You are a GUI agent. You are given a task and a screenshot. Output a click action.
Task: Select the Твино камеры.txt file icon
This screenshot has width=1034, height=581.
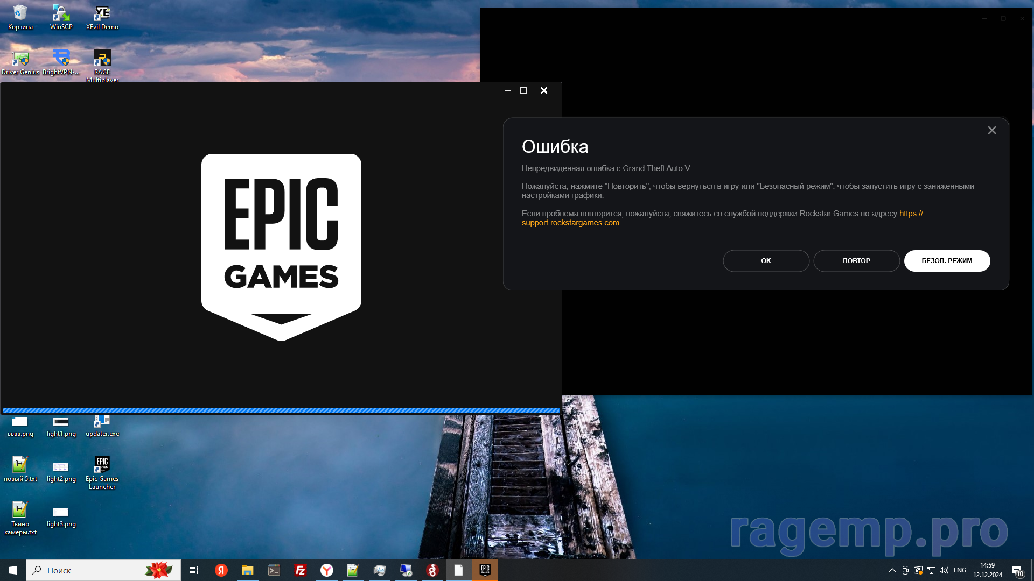pyautogui.click(x=20, y=518)
